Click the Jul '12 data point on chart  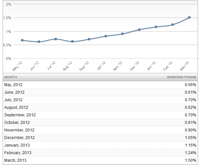tap(56, 39)
